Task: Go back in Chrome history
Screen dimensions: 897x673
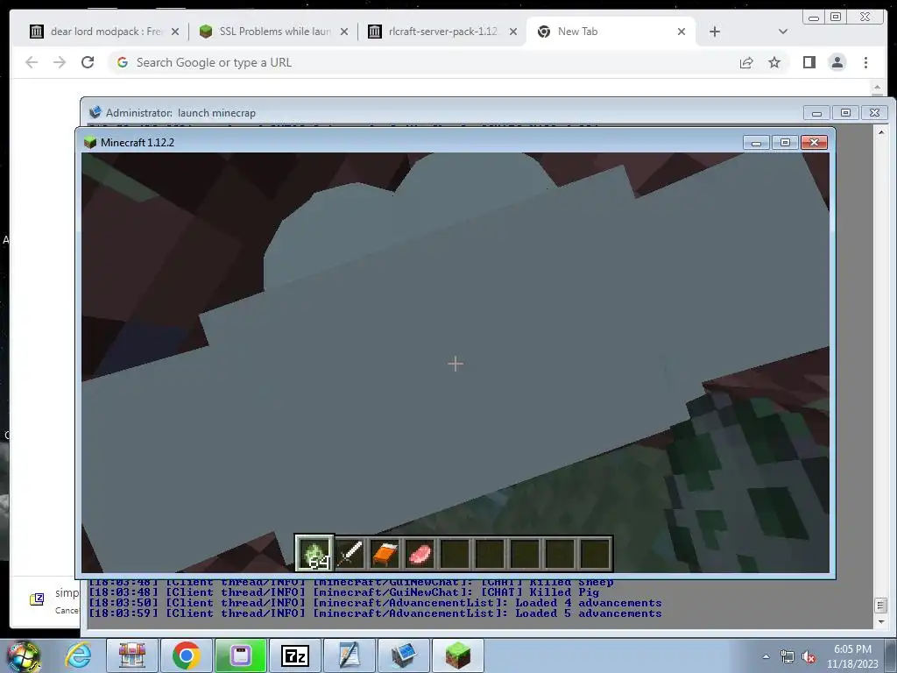Action: click(x=32, y=62)
